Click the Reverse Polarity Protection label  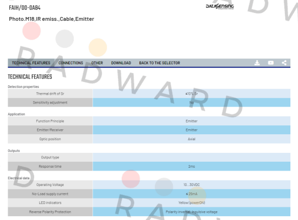tap(50, 212)
